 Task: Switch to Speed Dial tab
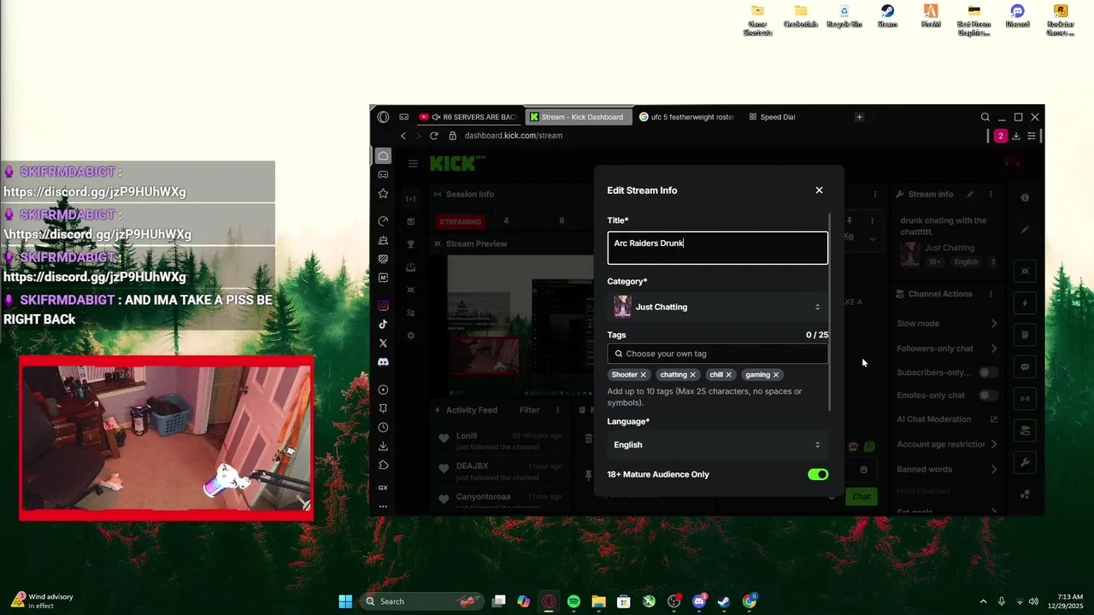click(x=772, y=117)
